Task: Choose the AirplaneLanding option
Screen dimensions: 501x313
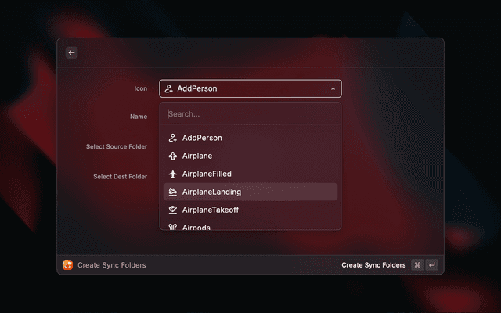Action: (211, 192)
